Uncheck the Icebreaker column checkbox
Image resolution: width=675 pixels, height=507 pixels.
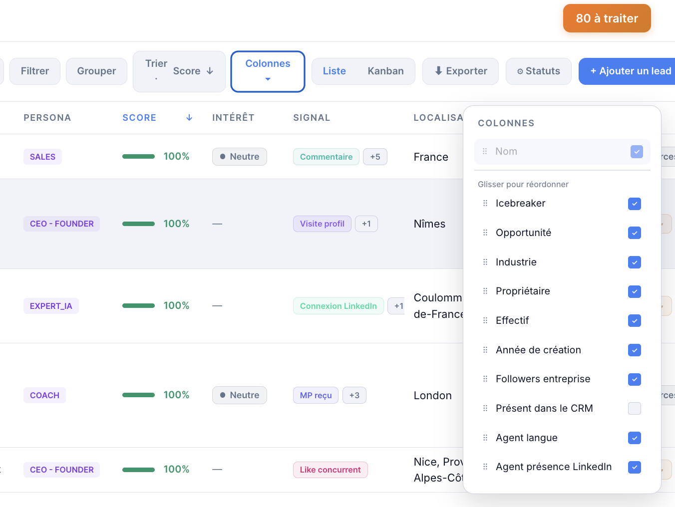click(635, 204)
